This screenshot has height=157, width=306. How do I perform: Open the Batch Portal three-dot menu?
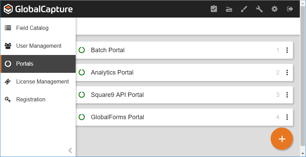[287, 50]
